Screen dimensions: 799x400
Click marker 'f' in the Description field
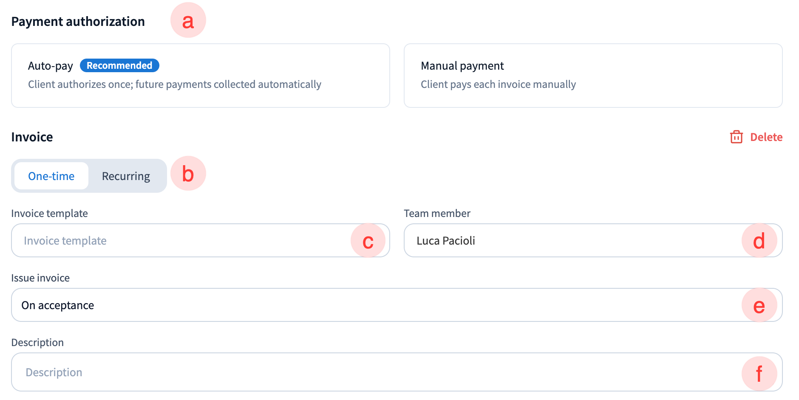(x=759, y=373)
